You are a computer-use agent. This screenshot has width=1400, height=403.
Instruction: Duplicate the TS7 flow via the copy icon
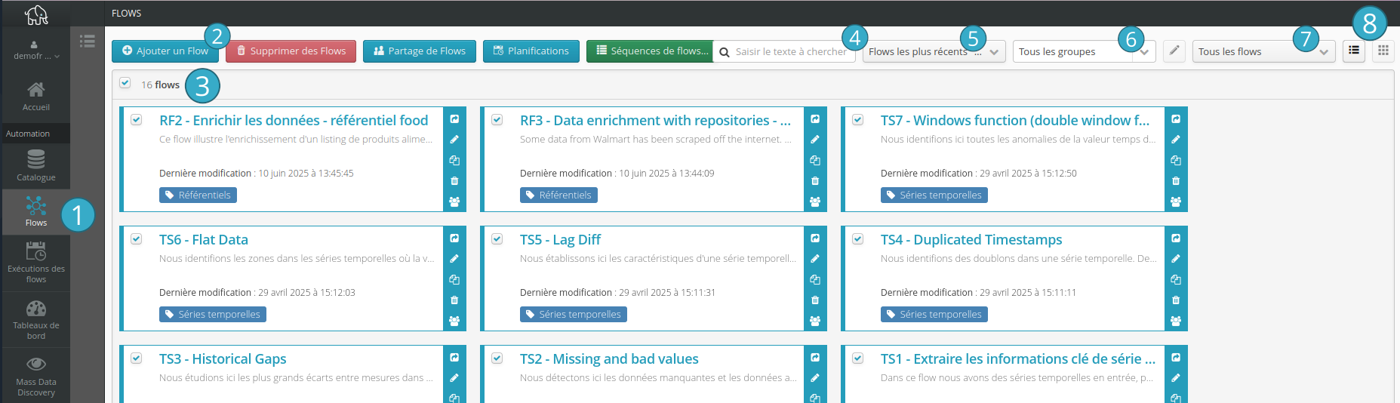[x=1176, y=160]
